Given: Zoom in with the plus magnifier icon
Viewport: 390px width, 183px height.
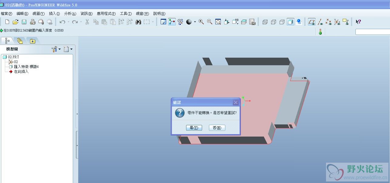Looking at the screenshot, I should [201, 22].
